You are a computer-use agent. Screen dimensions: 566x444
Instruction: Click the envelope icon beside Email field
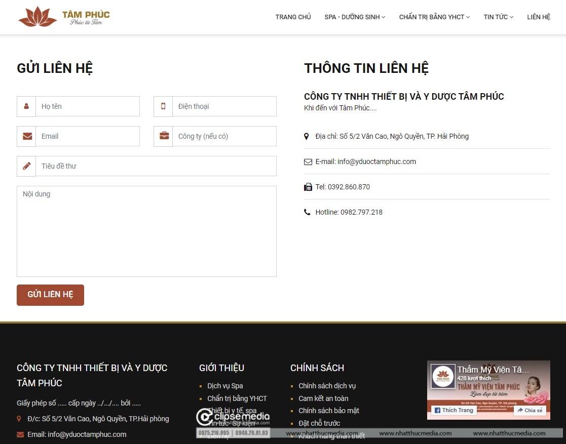pyautogui.click(x=26, y=136)
